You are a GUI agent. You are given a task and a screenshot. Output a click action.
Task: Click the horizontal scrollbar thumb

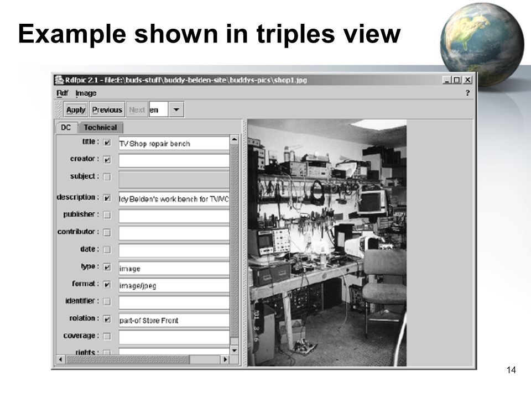tap(127, 359)
